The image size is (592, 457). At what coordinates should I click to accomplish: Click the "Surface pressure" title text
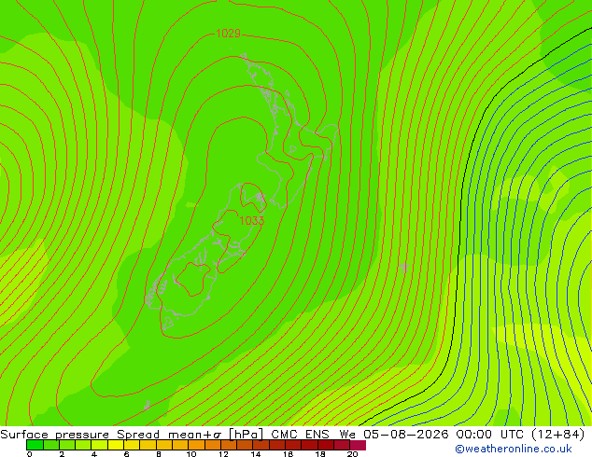pyautogui.click(x=55, y=435)
